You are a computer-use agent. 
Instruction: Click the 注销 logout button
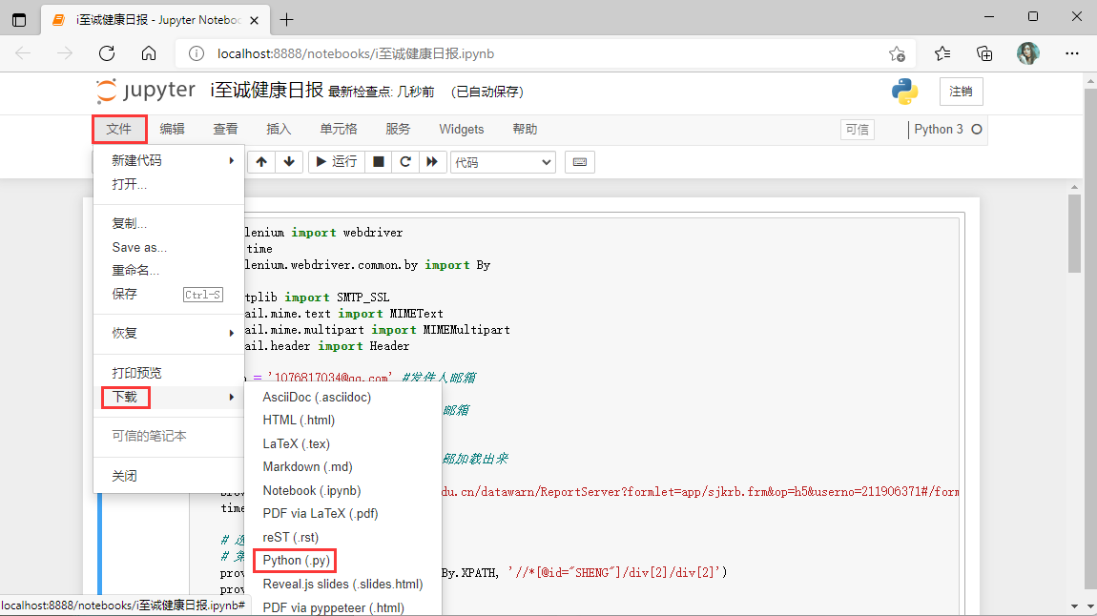(x=961, y=92)
